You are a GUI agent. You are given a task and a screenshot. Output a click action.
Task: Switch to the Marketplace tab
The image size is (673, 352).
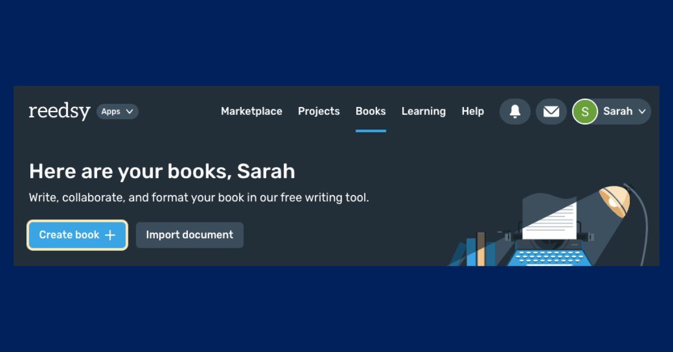[x=251, y=111]
